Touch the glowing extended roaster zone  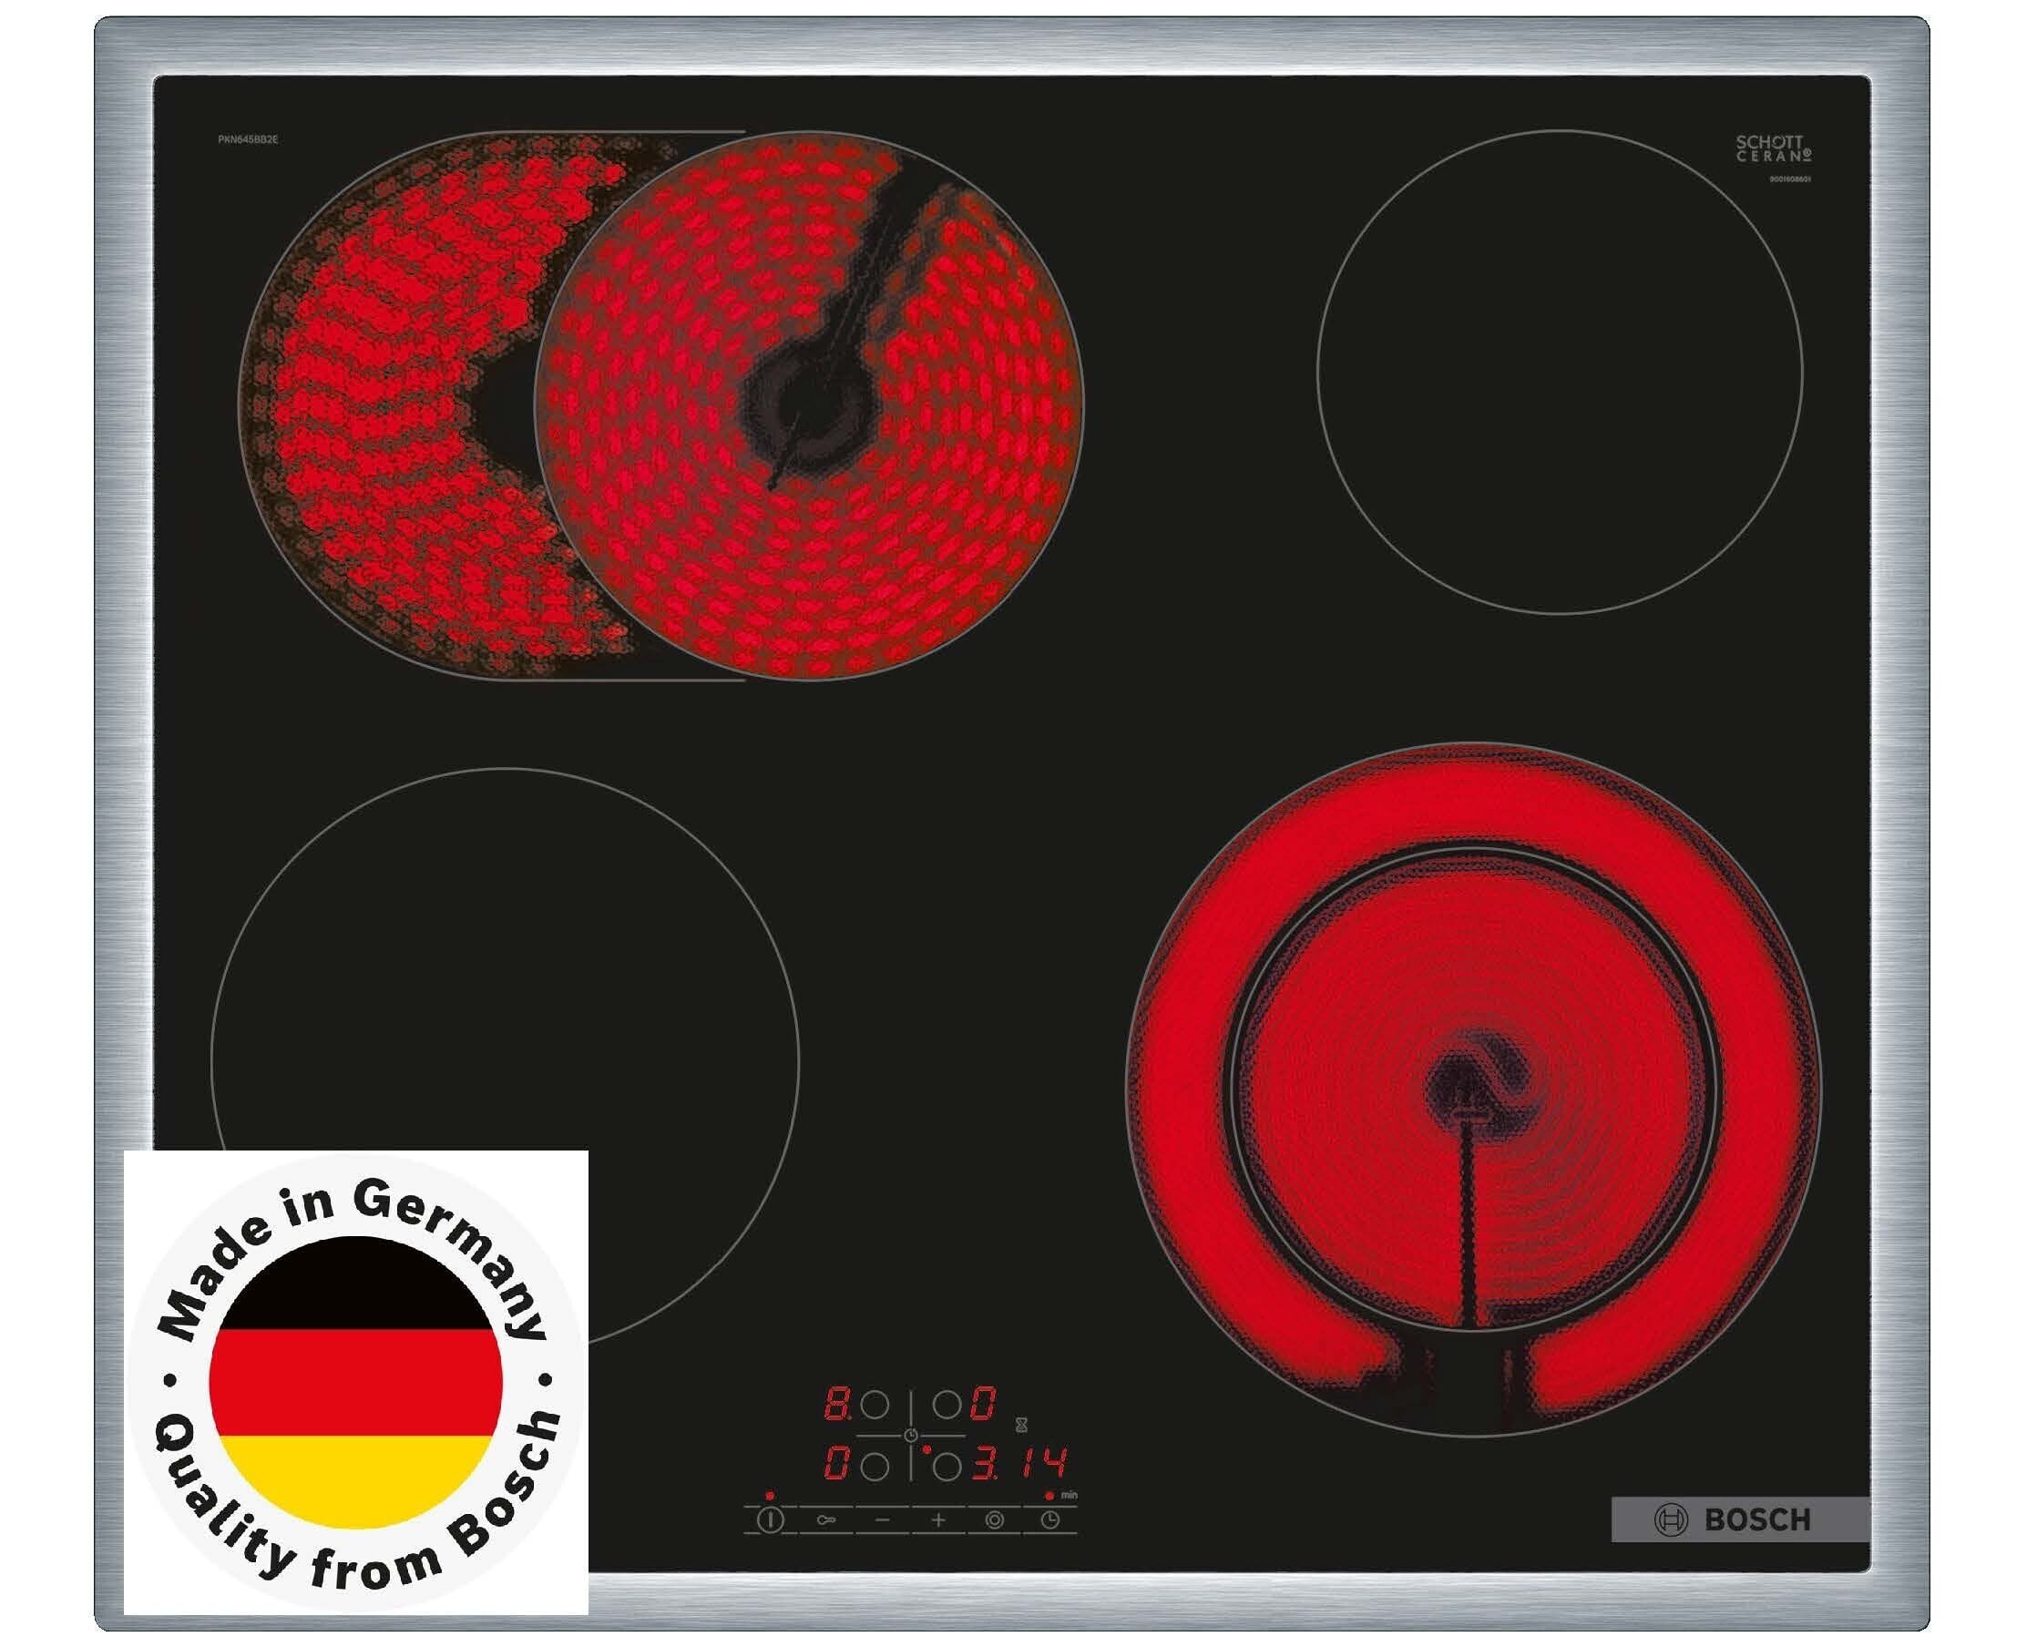point(660,405)
